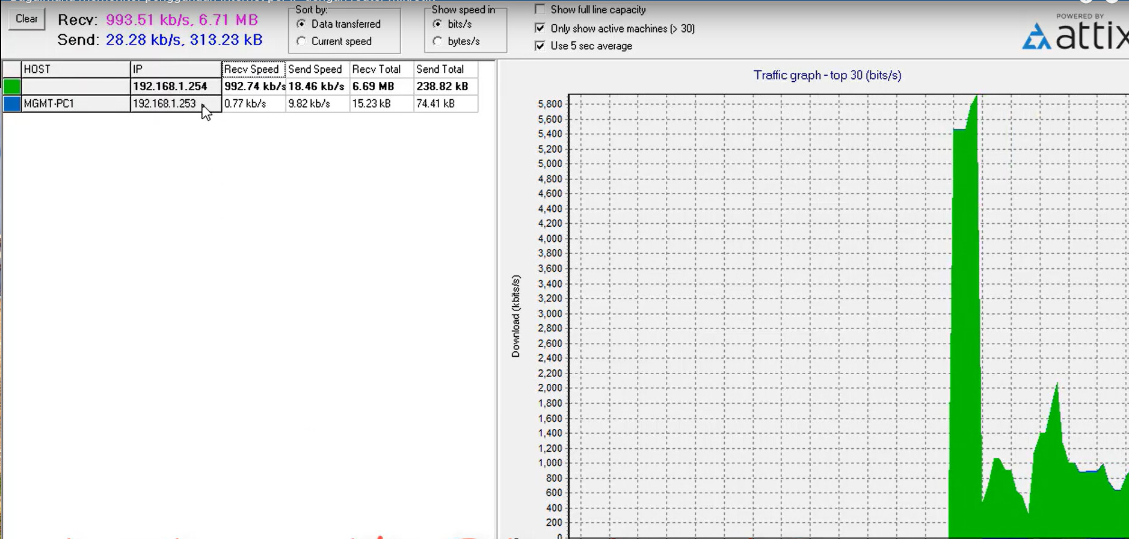The height and width of the screenshot is (539, 1129).
Task: Click Send Speed value 9.82 kb/s
Action: click(318, 103)
